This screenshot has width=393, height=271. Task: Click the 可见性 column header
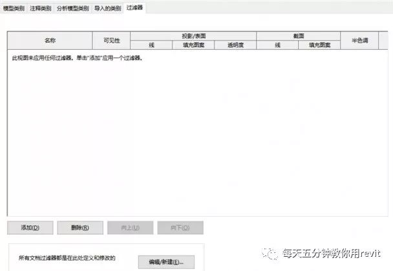pos(112,40)
